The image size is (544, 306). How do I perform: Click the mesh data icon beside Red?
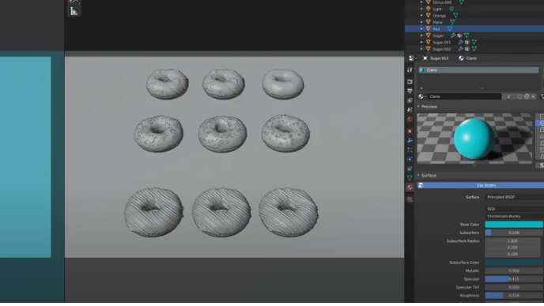450,28
